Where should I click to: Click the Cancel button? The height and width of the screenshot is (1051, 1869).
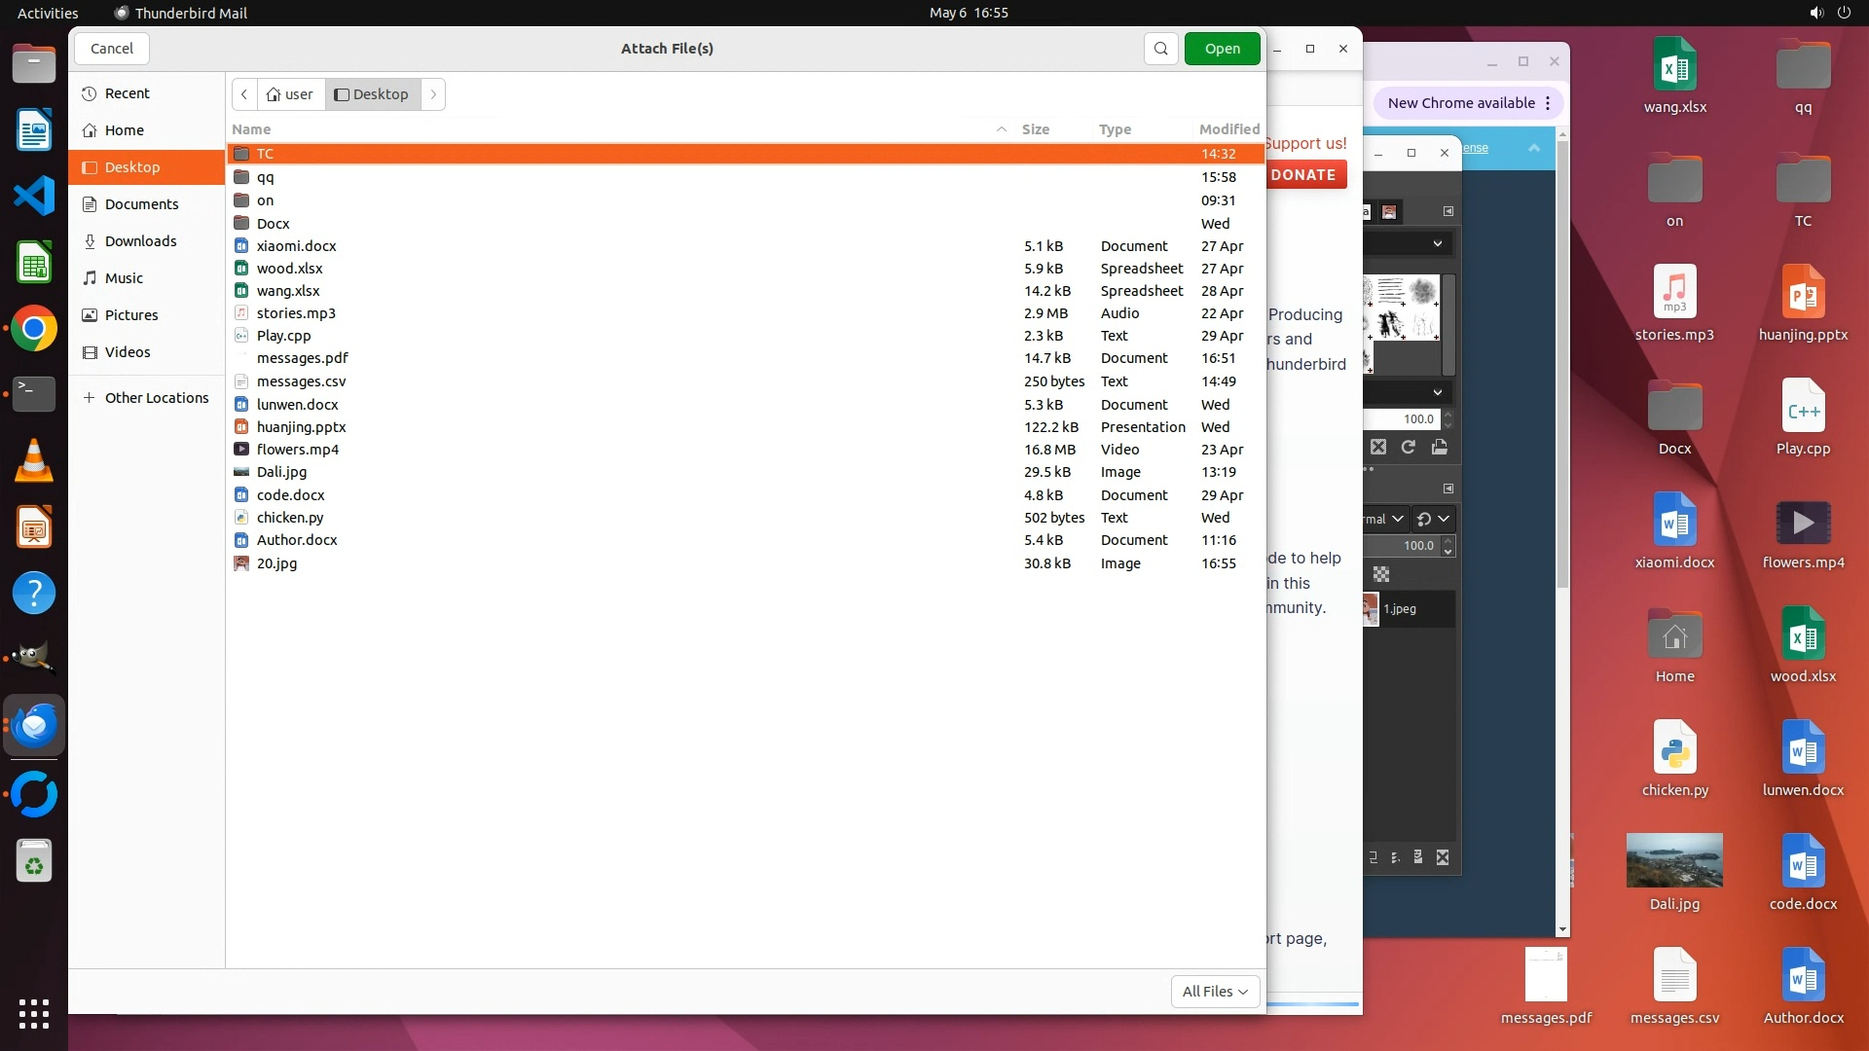pyautogui.click(x=111, y=49)
